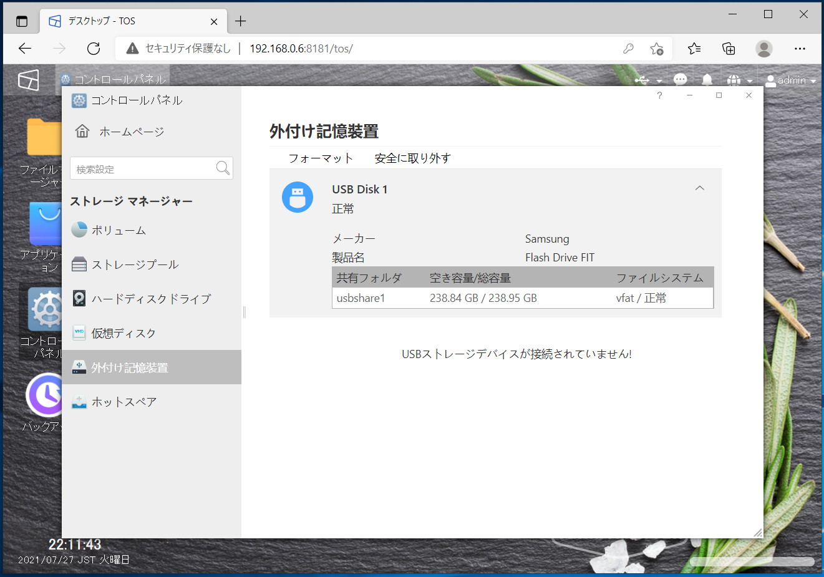This screenshot has width=824, height=577.
Task: Select ホットスペア in sidebar
Action: click(124, 402)
